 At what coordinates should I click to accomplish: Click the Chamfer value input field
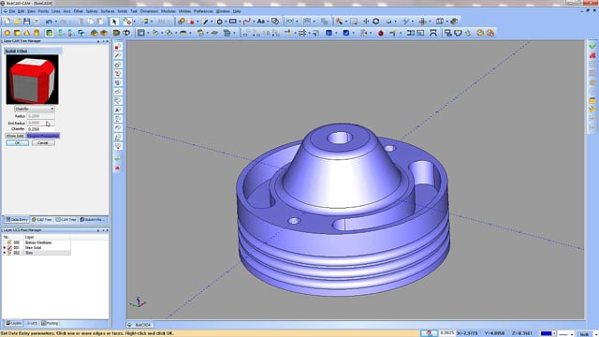(40, 129)
